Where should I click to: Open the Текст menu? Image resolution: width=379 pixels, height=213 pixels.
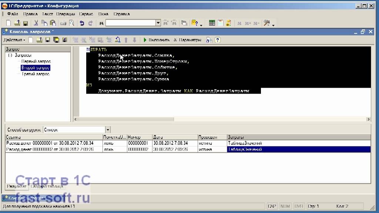pyautogui.click(x=47, y=14)
